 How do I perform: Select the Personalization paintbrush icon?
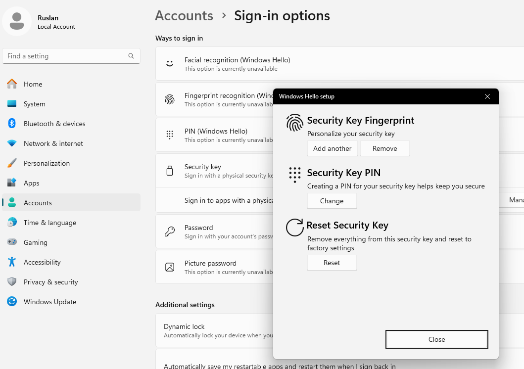click(12, 163)
